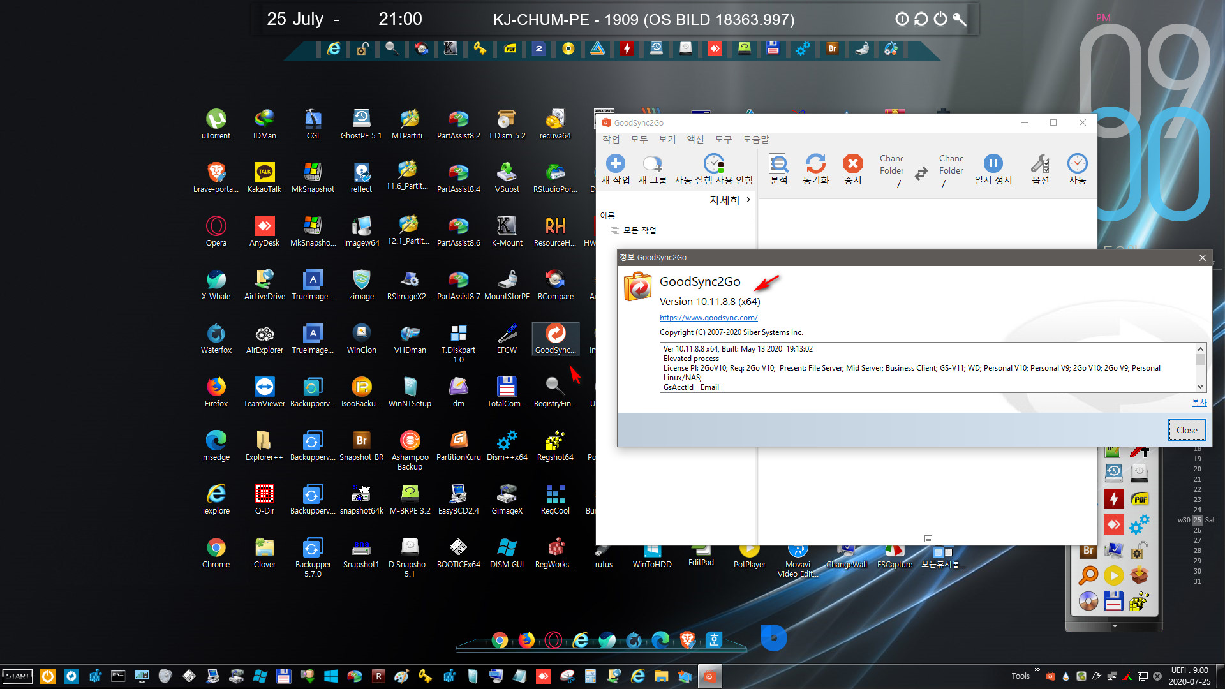Select the BCompare desktop icon

point(555,285)
